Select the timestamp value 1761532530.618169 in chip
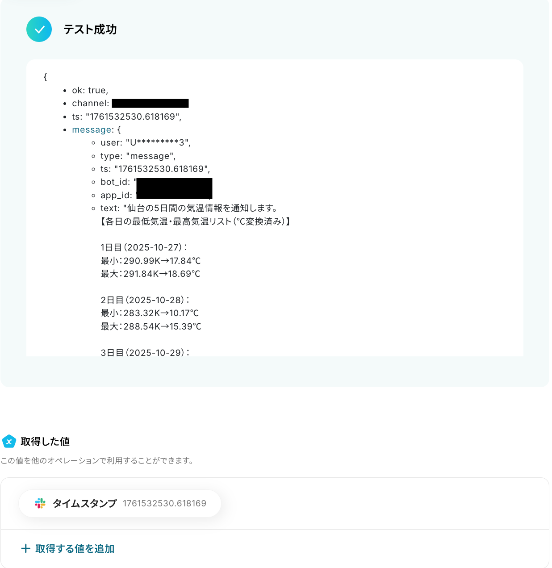 (x=164, y=503)
